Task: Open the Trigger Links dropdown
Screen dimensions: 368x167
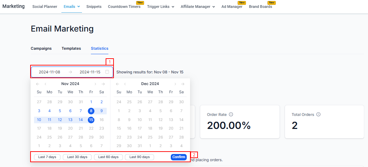Action: coord(161,7)
